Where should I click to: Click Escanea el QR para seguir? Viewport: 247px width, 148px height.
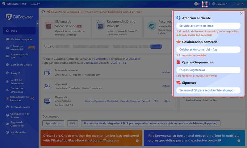(x=208, y=90)
